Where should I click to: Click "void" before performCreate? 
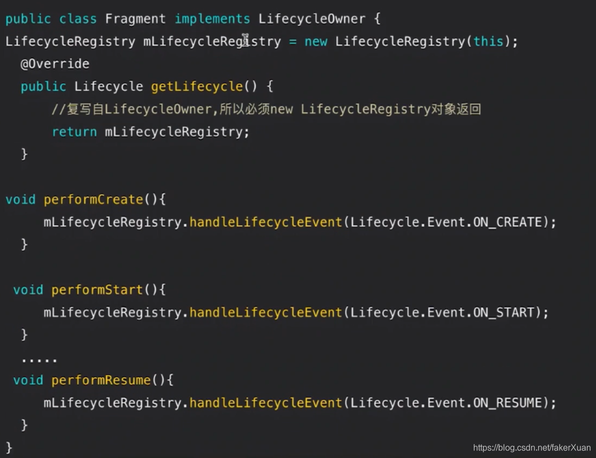pos(21,200)
